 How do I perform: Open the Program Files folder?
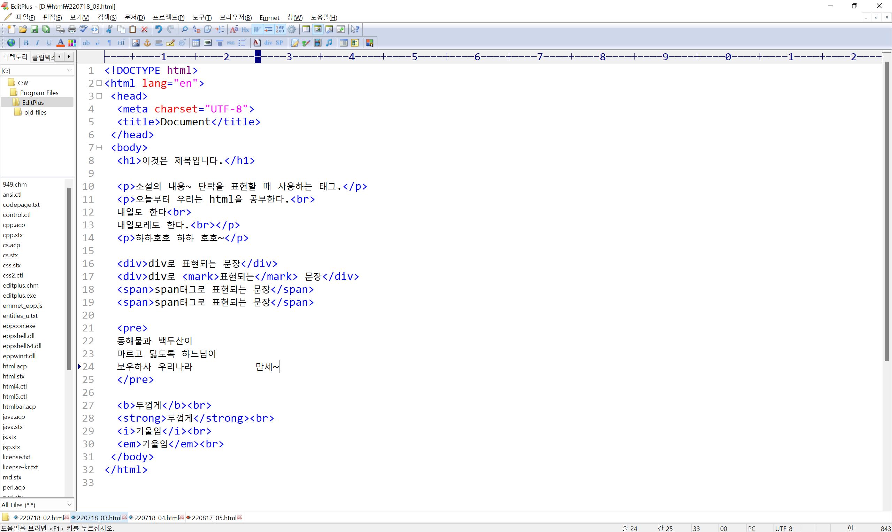point(39,93)
